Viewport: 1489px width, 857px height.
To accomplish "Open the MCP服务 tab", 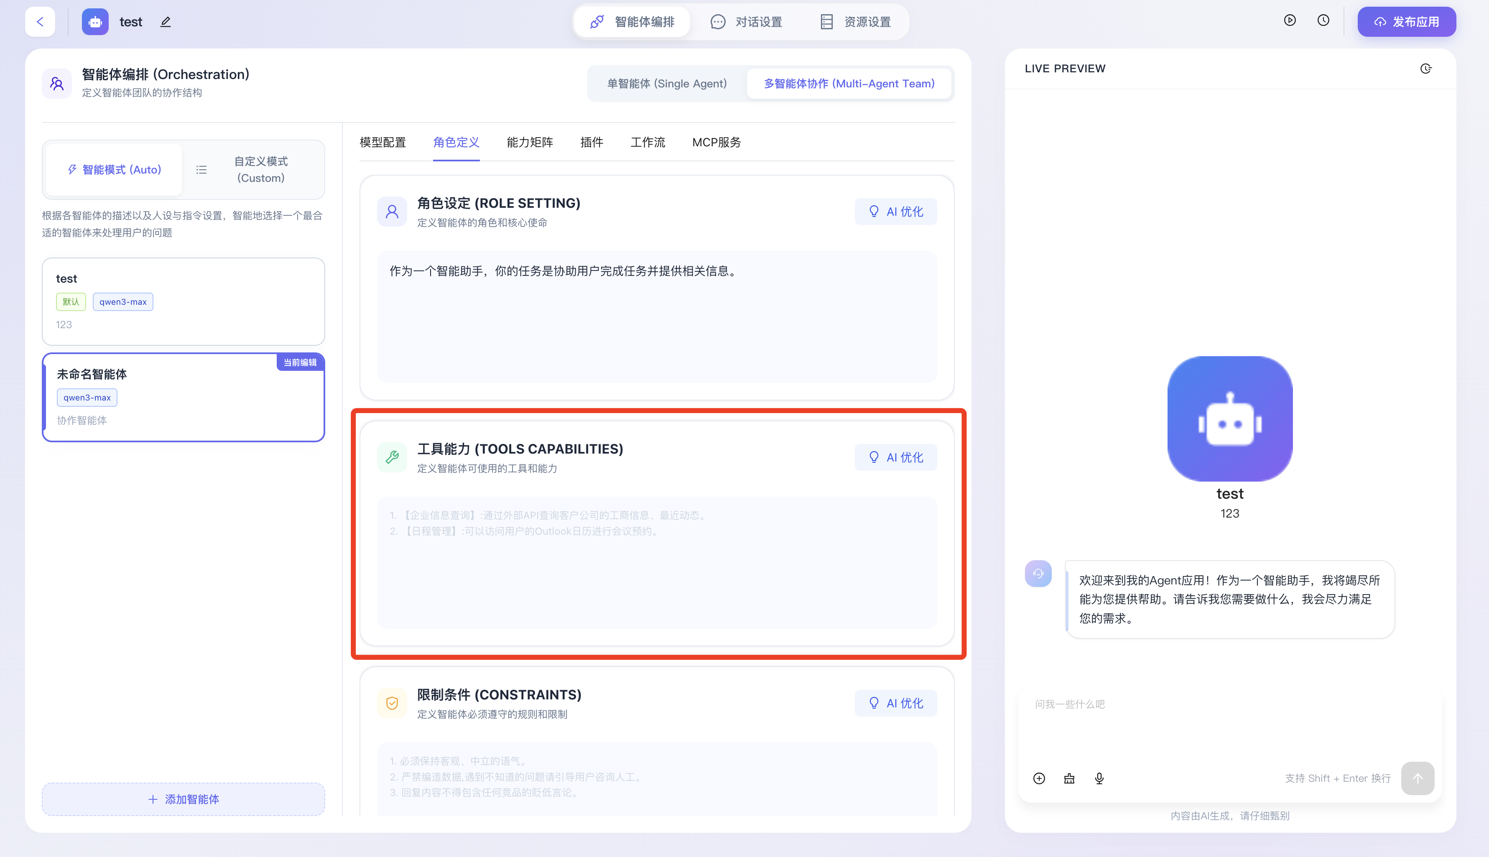I will [x=716, y=143].
